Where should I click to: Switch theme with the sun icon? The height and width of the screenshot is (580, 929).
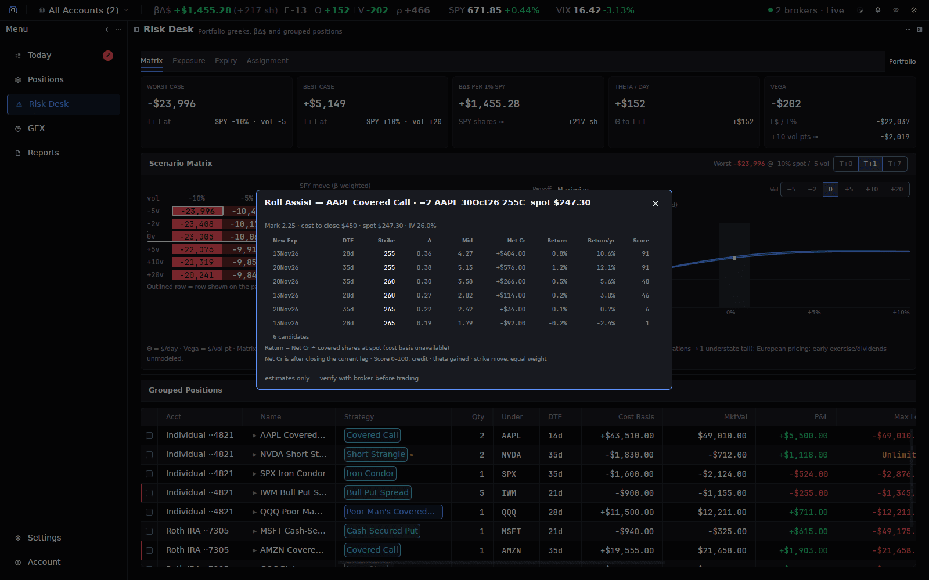[x=914, y=10]
